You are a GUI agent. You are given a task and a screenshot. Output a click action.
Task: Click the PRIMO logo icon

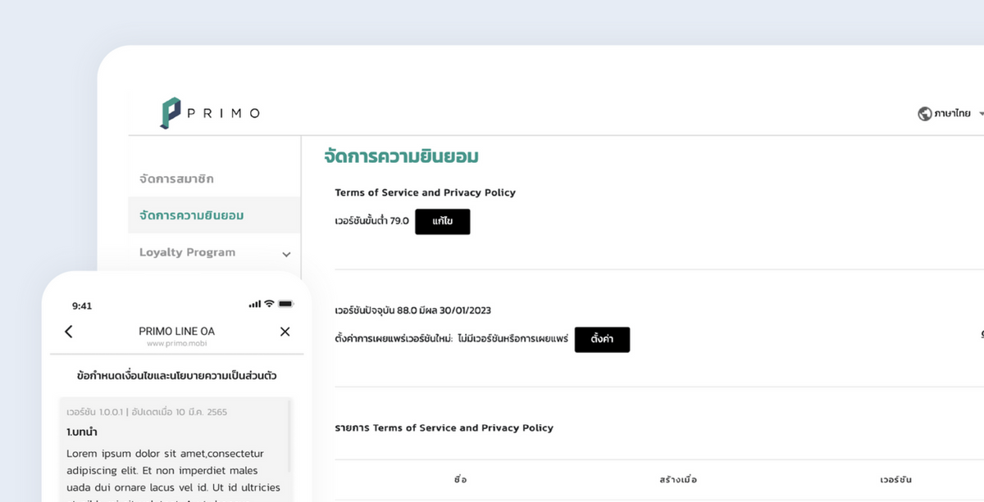tap(170, 113)
